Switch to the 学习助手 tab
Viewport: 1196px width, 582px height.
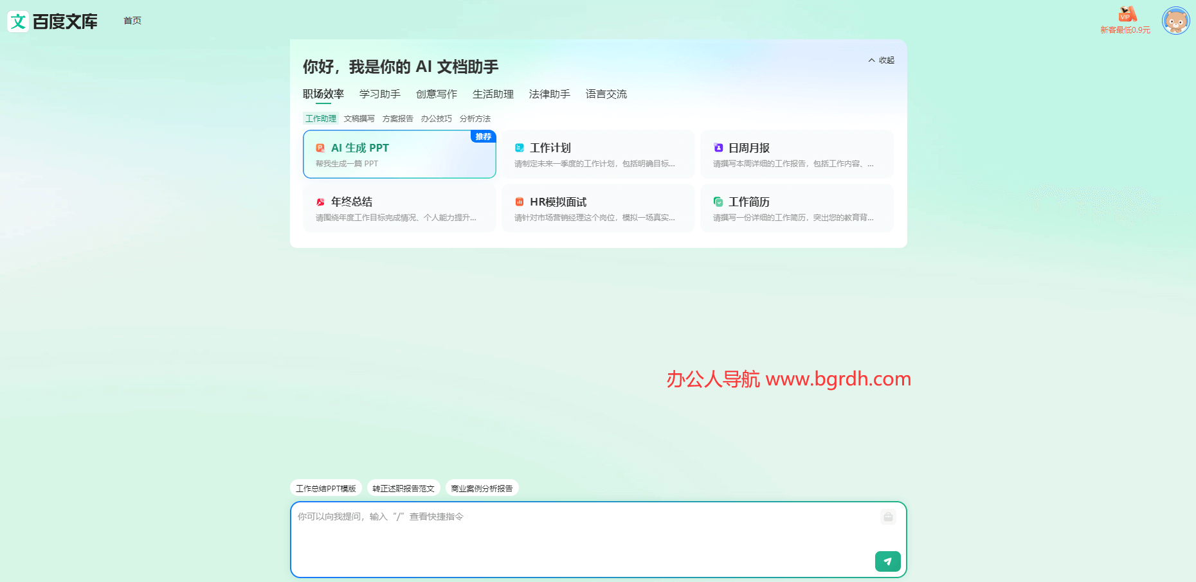tap(379, 94)
